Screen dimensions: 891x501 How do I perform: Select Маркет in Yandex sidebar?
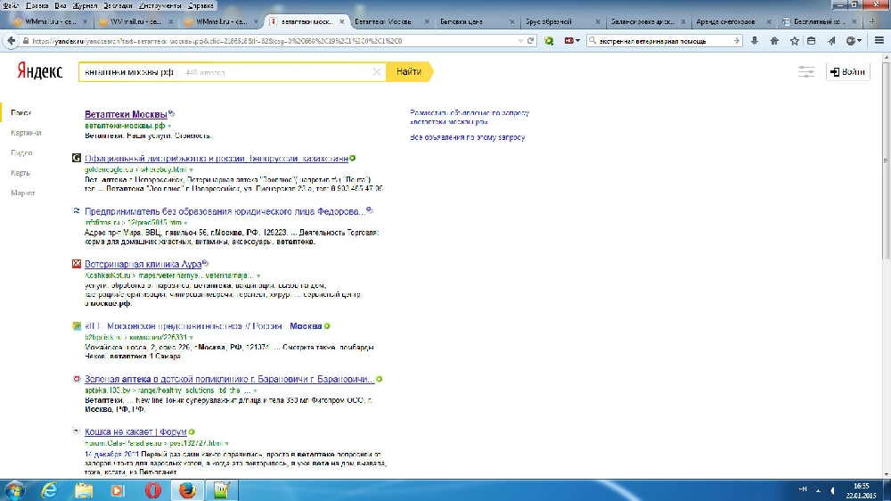click(x=23, y=193)
